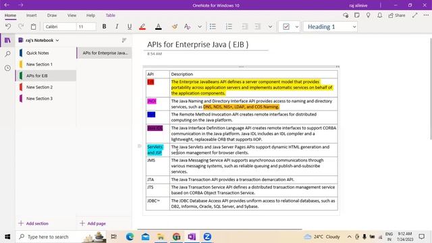
Task: Apply the text highlight color
Action: [142, 26]
